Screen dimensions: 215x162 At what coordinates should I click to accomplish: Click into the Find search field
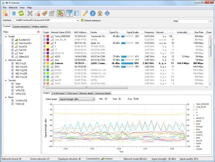click(x=193, y=21)
